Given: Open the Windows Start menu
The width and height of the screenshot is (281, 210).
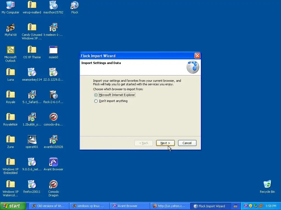Looking at the screenshot, I should [x=13, y=206].
